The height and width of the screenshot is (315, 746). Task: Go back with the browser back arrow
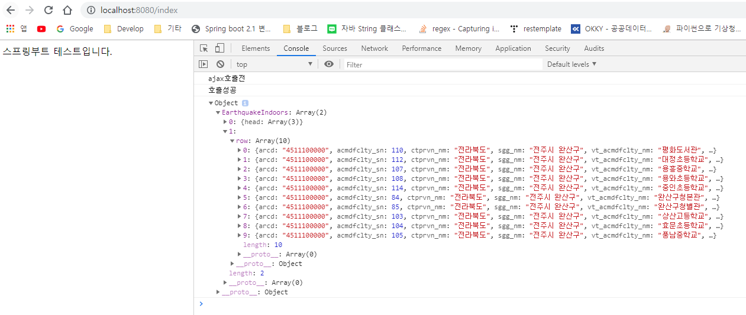11,10
